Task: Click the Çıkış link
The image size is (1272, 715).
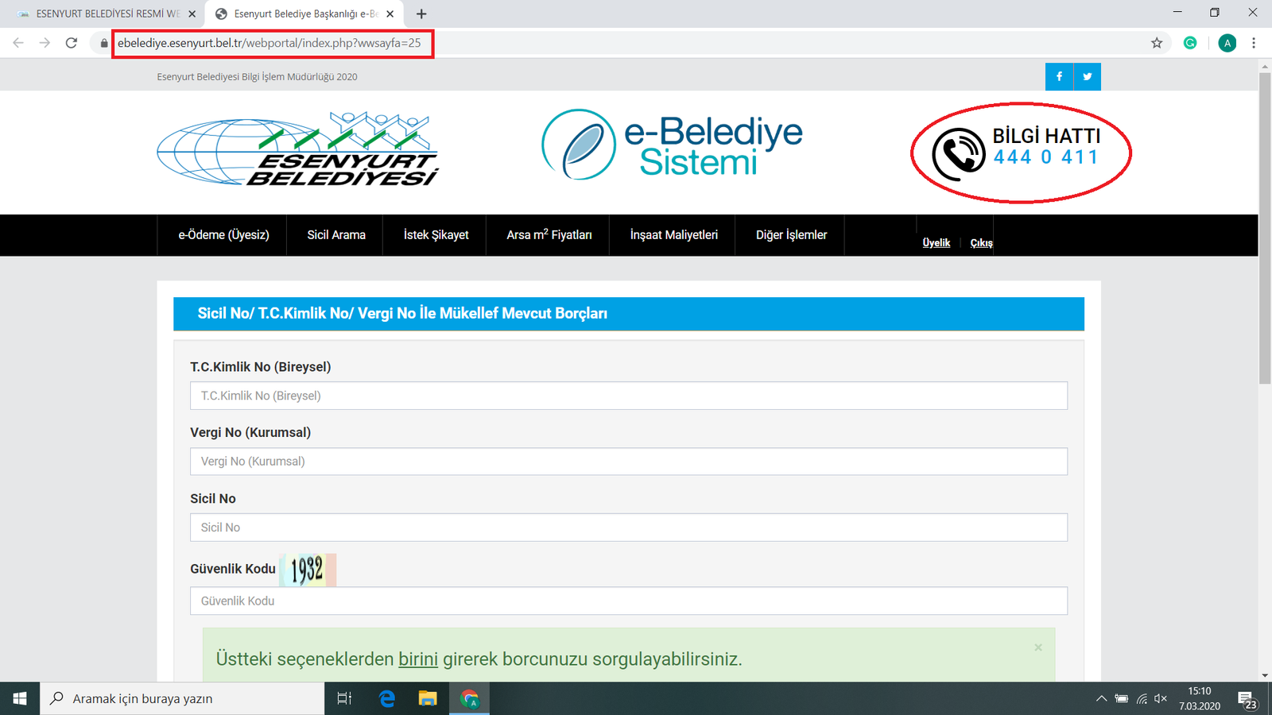Action: click(x=981, y=243)
